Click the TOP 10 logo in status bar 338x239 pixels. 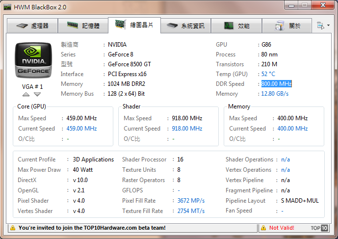click(319, 228)
